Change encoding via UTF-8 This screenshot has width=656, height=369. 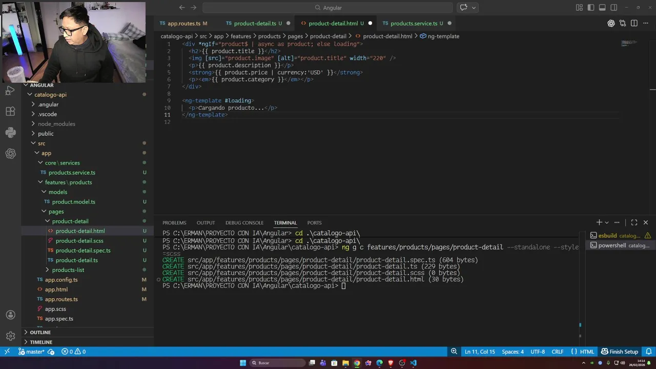point(538,352)
